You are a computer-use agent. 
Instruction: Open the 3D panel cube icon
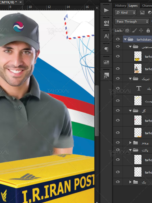pyautogui.click(x=106, y=23)
